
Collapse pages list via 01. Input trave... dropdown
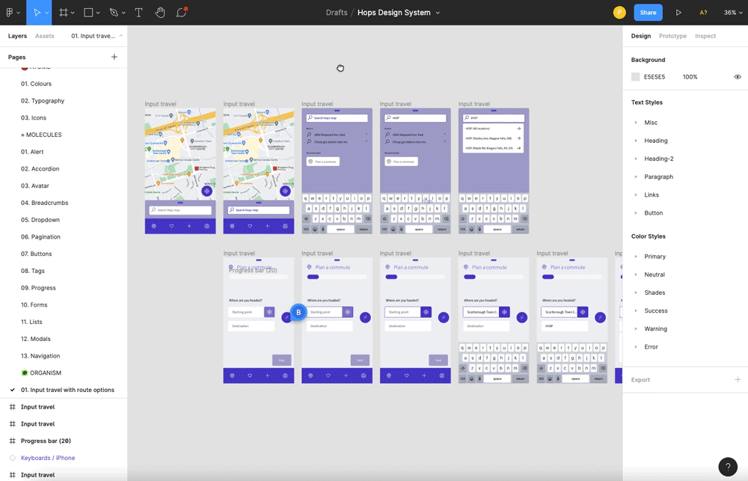[x=96, y=36]
